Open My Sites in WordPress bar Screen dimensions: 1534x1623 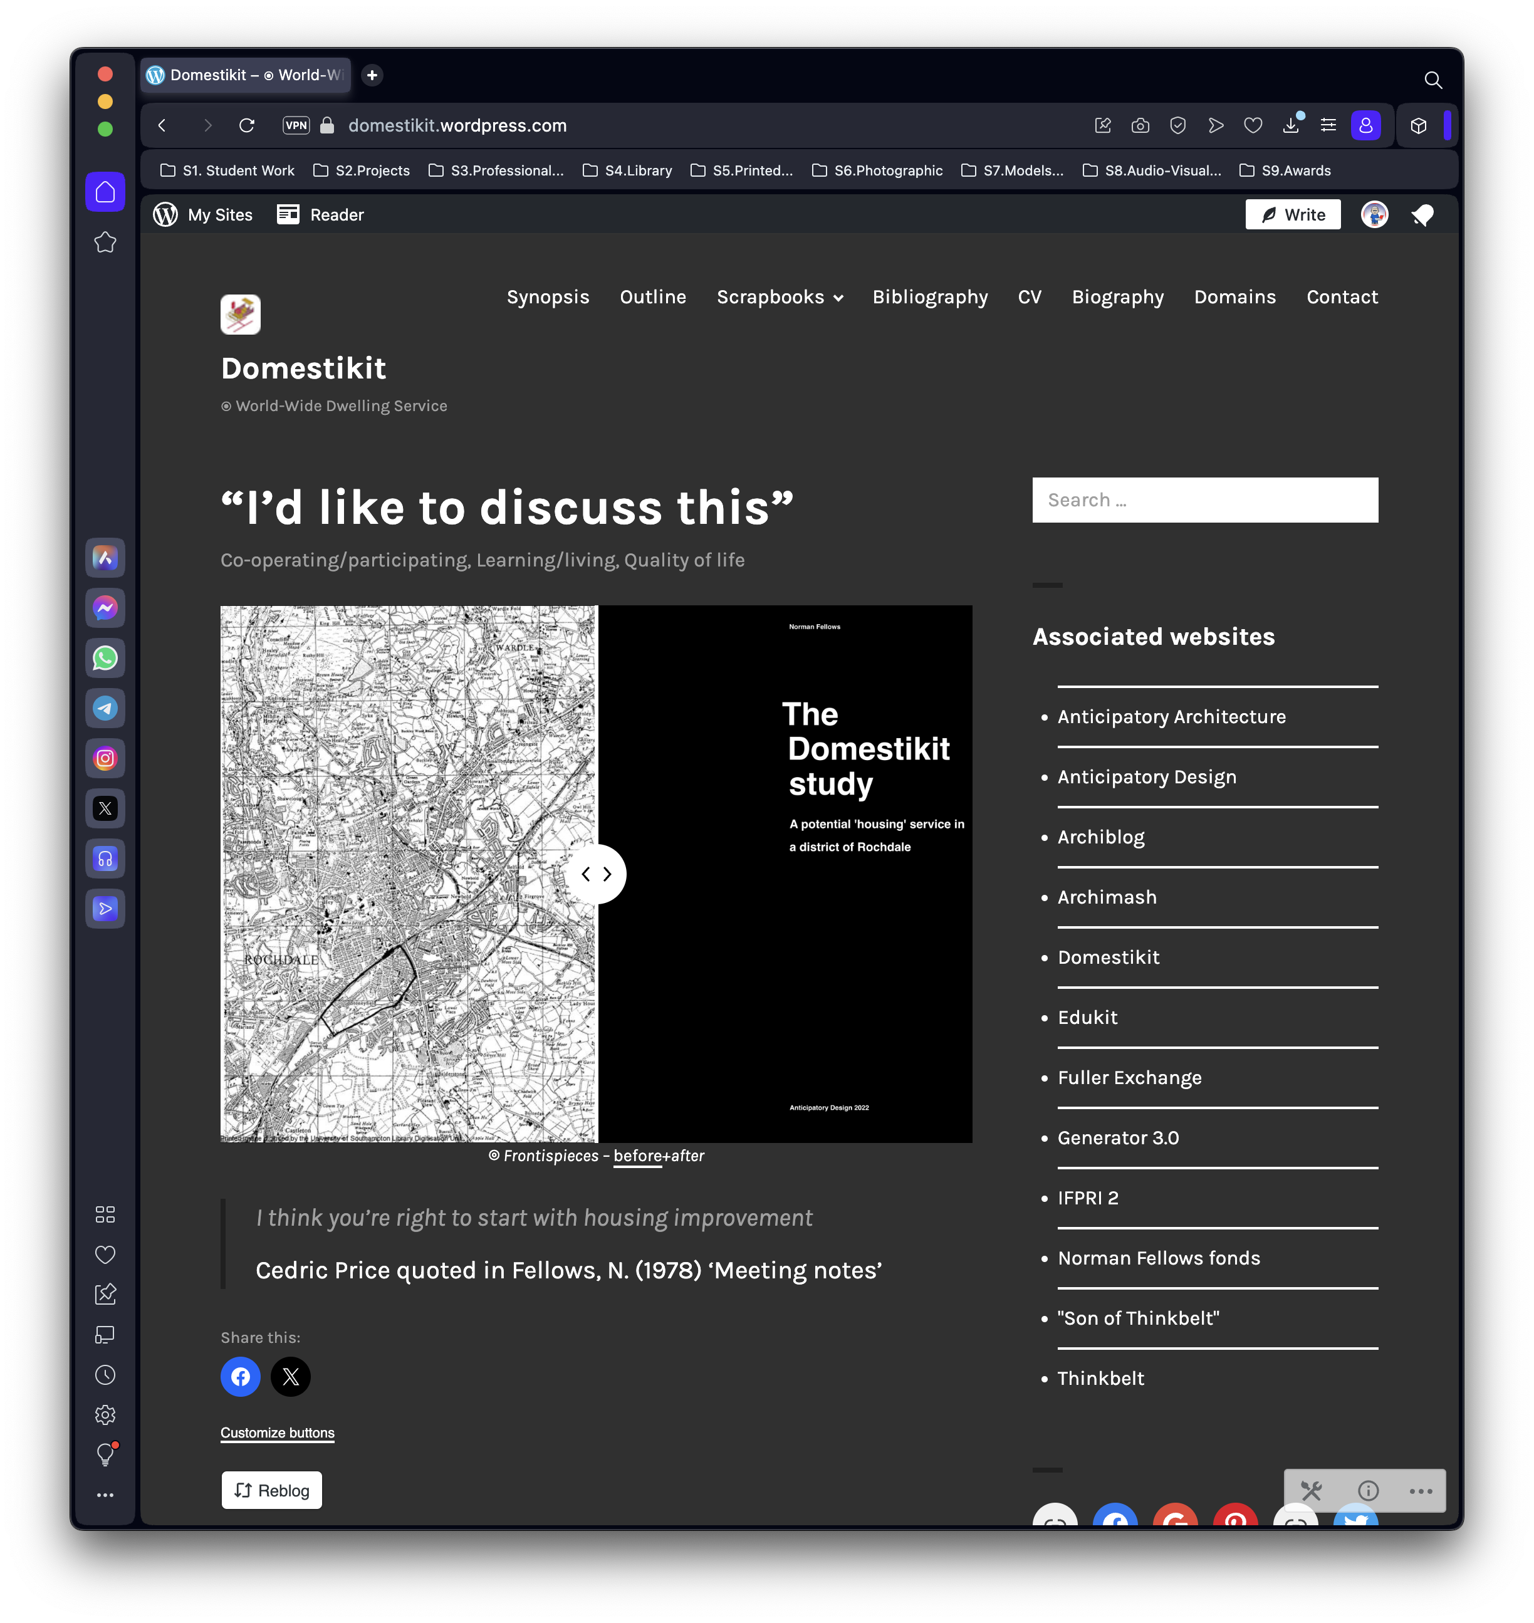coord(203,215)
